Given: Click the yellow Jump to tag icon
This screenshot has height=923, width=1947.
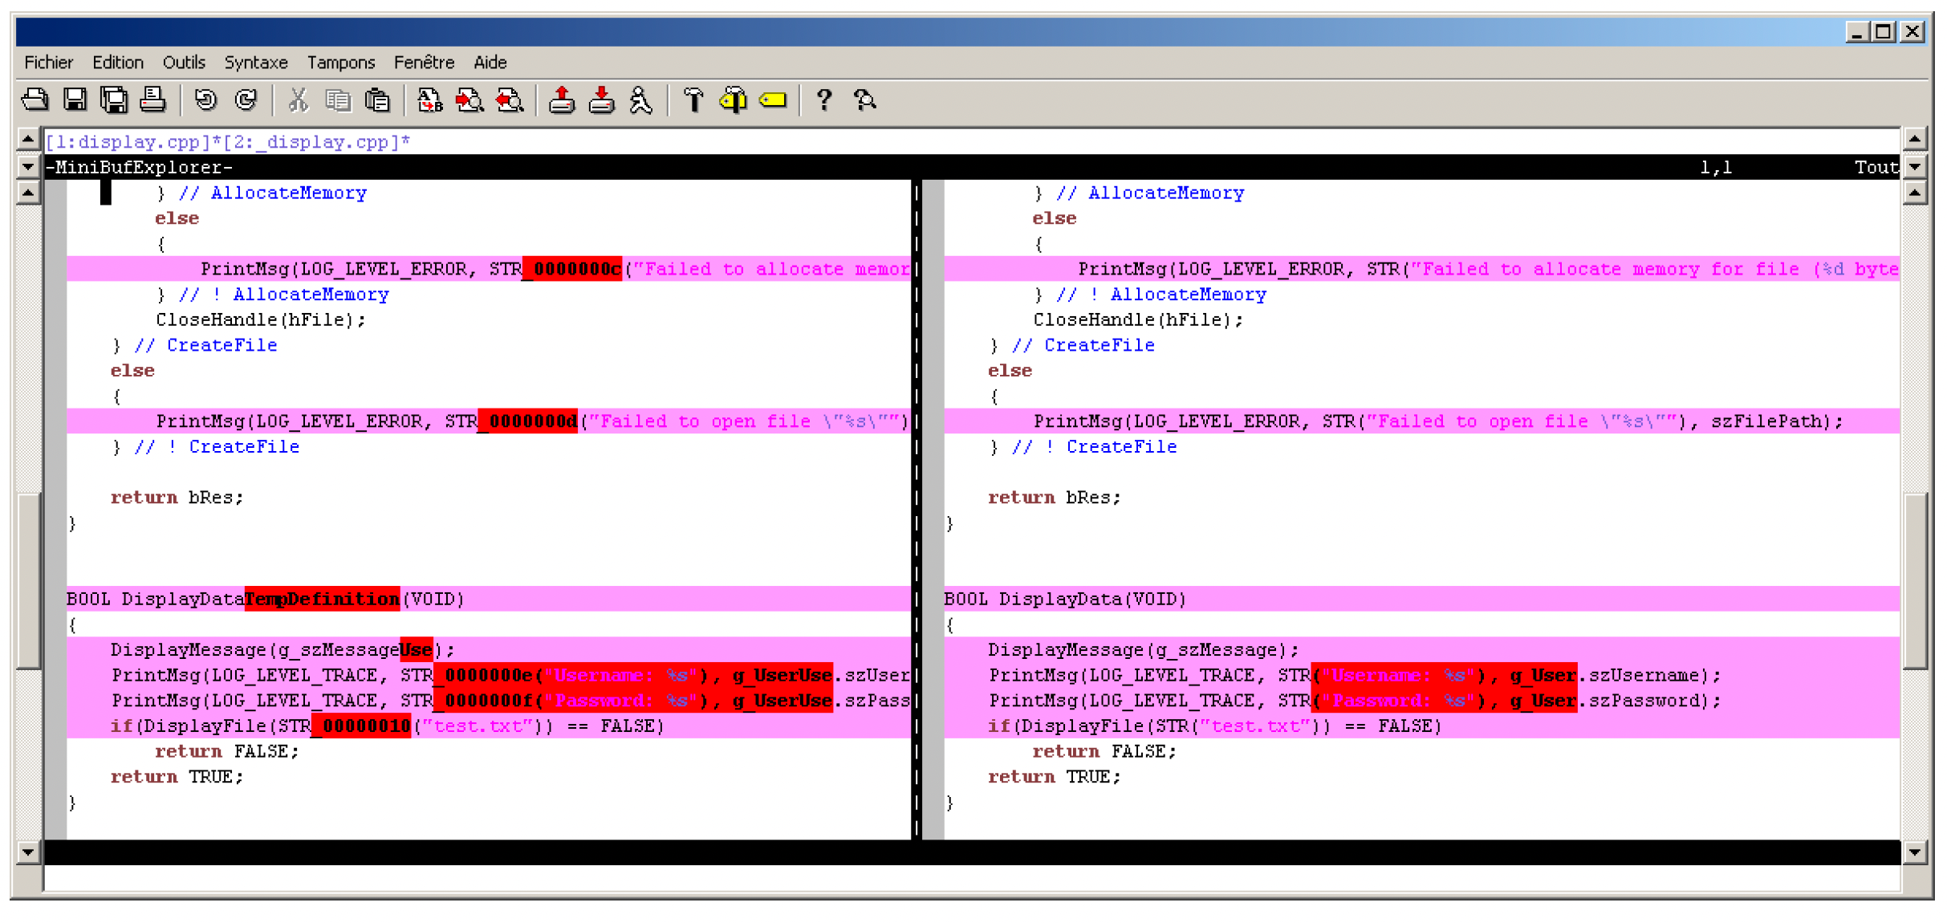Looking at the screenshot, I should tap(773, 100).
